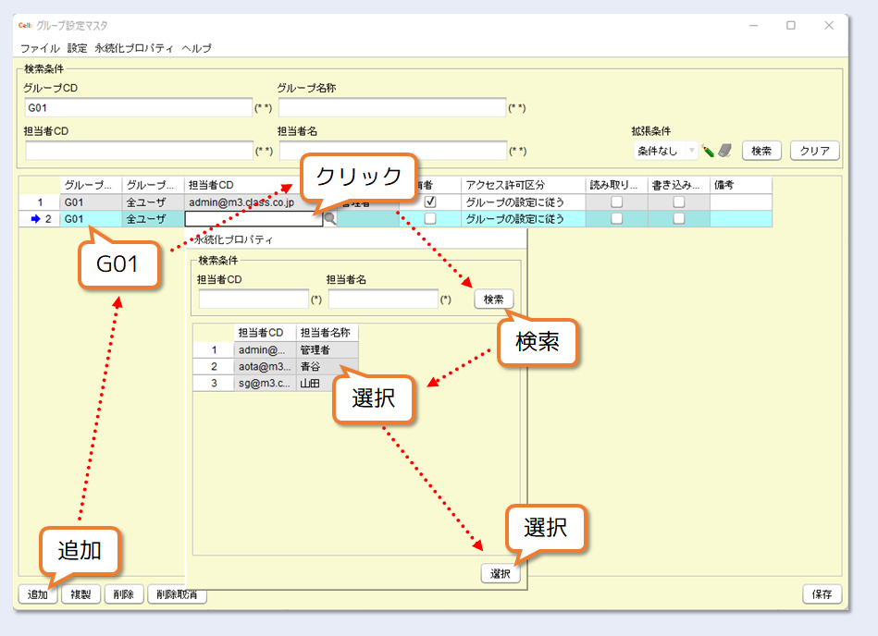Click the 複製 button
878x636 pixels.
click(x=80, y=594)
